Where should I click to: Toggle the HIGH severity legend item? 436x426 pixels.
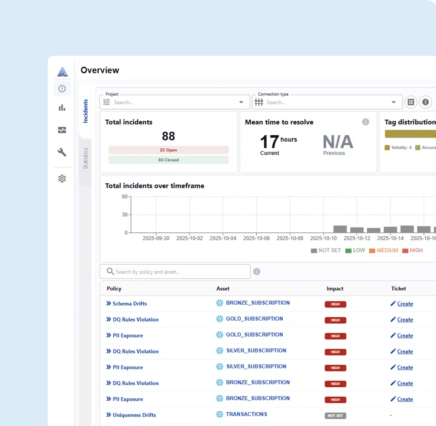pyautogui.click(x=413, y=250)
